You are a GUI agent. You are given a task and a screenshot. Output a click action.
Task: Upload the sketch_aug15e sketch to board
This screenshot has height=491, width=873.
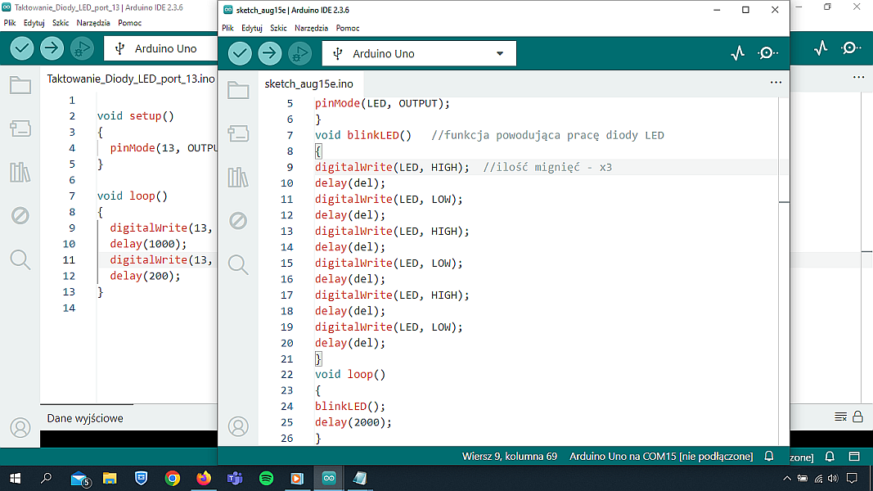pyautogui.click(x=269, y=53)
